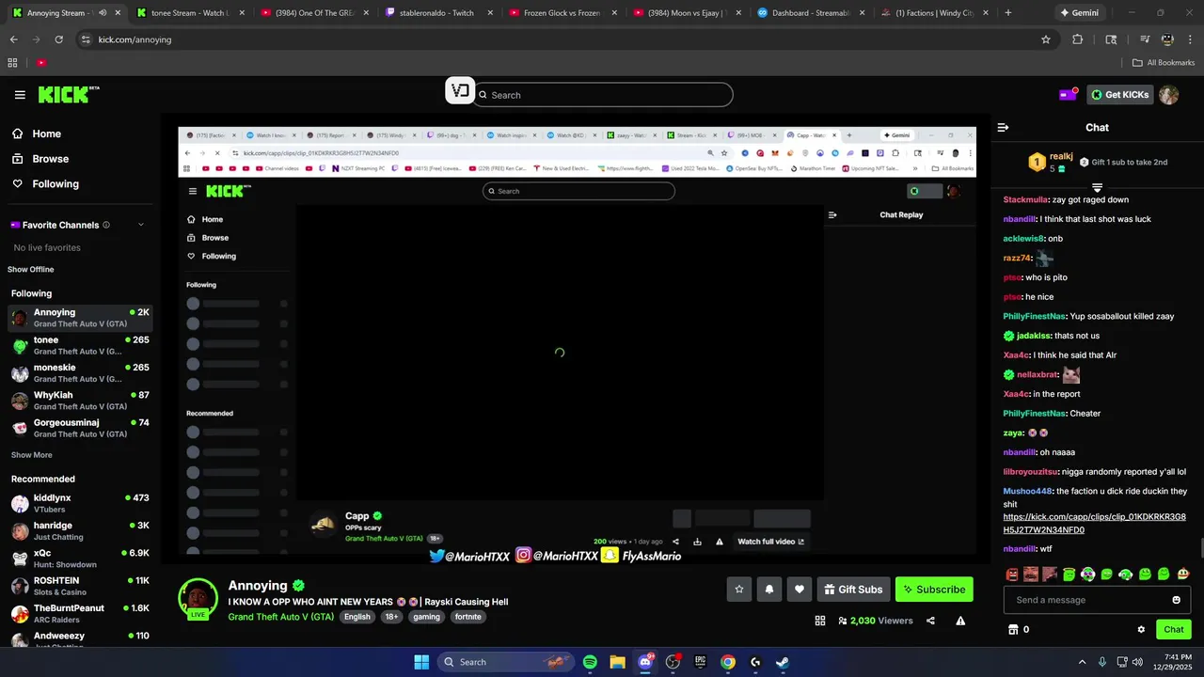Screen dimensions: 1204x677
Task: Open Epic Games Launcher from the taskbar
Action: [x=700, y=662]
